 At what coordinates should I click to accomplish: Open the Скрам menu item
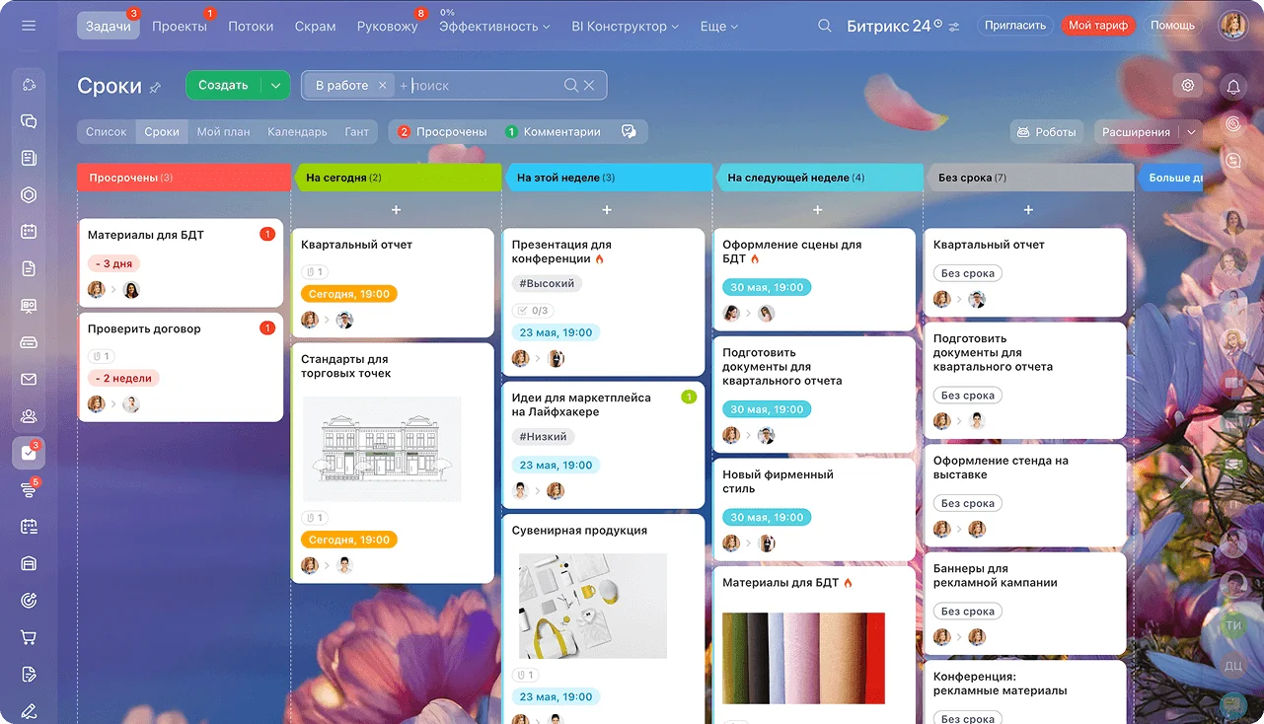click(315, 26)
